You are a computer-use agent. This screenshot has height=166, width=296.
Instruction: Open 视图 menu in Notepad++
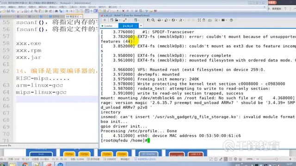(x=32, y=7)
